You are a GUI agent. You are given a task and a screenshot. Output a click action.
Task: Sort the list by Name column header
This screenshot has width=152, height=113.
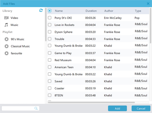pyautogui.click(x=59, y=11)
